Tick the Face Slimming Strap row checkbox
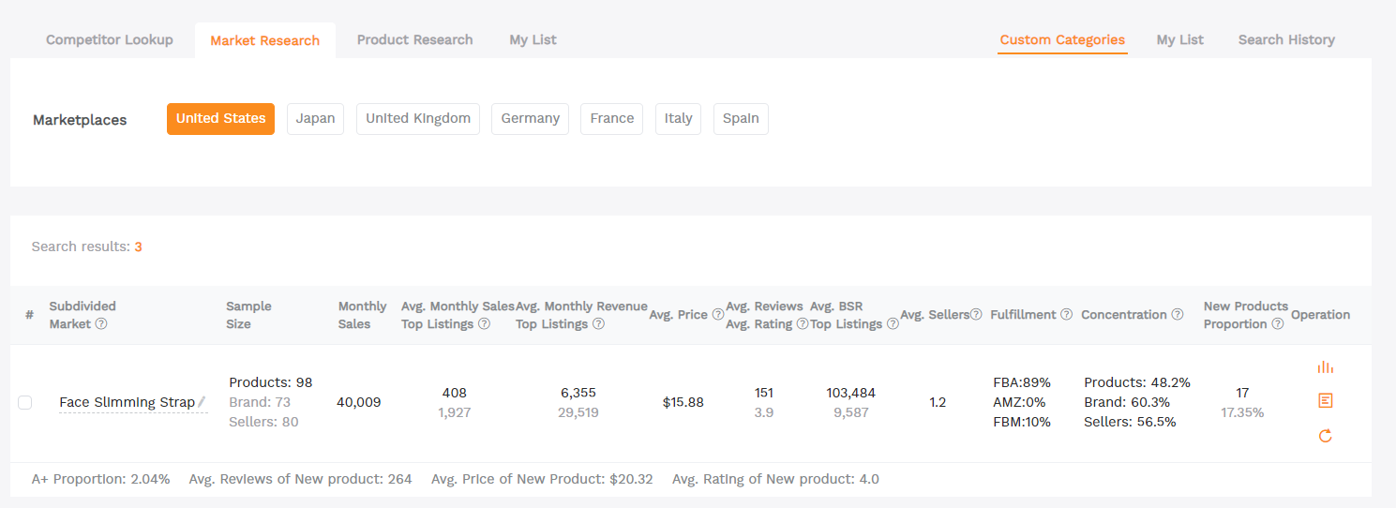Viewport: 1396px width, 508px height. coord(25,402)
